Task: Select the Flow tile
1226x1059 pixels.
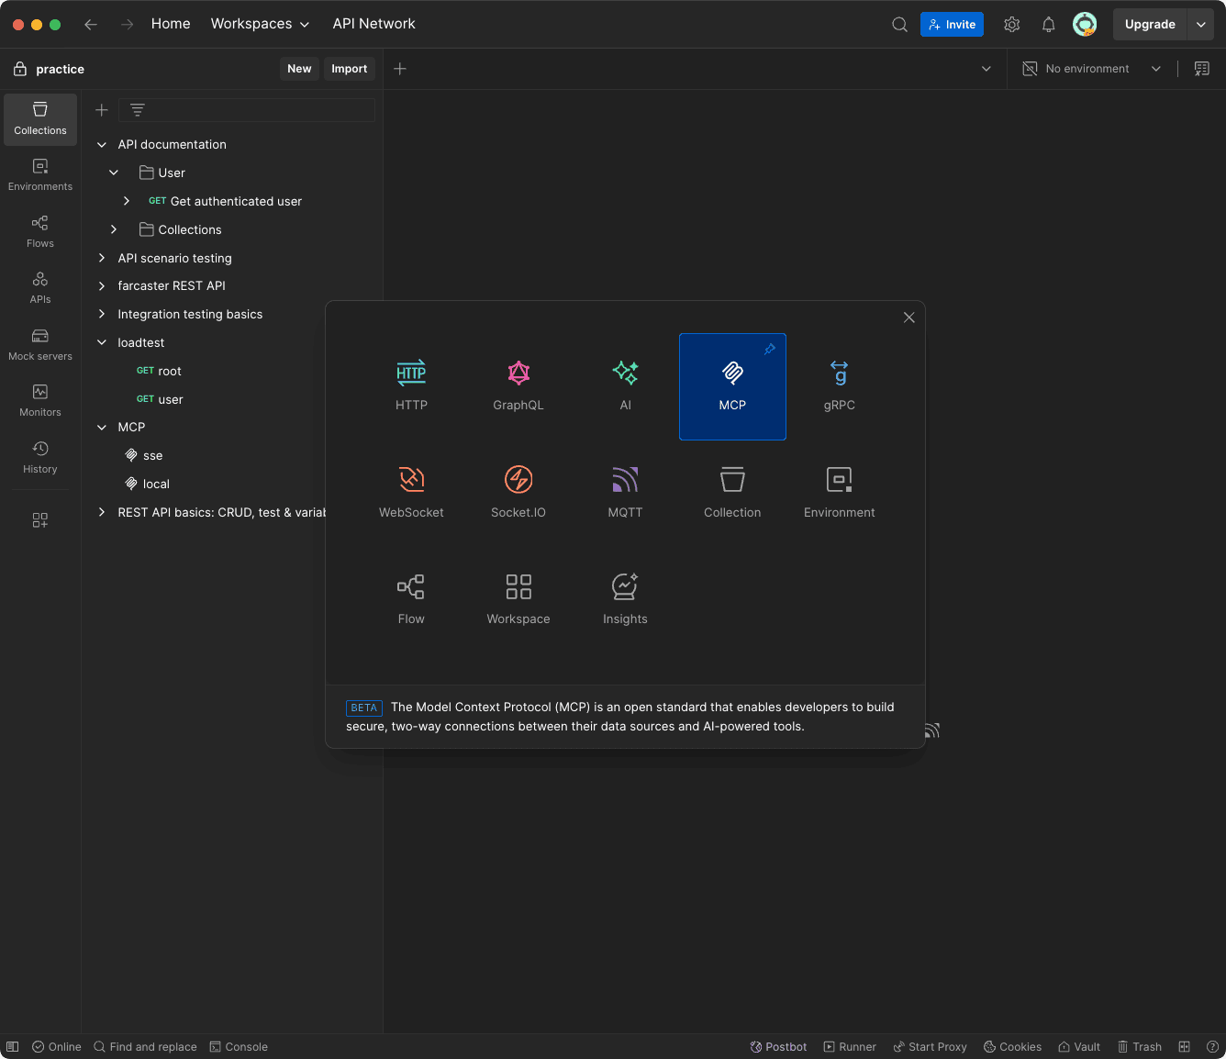Action: [x=411, y=600]
